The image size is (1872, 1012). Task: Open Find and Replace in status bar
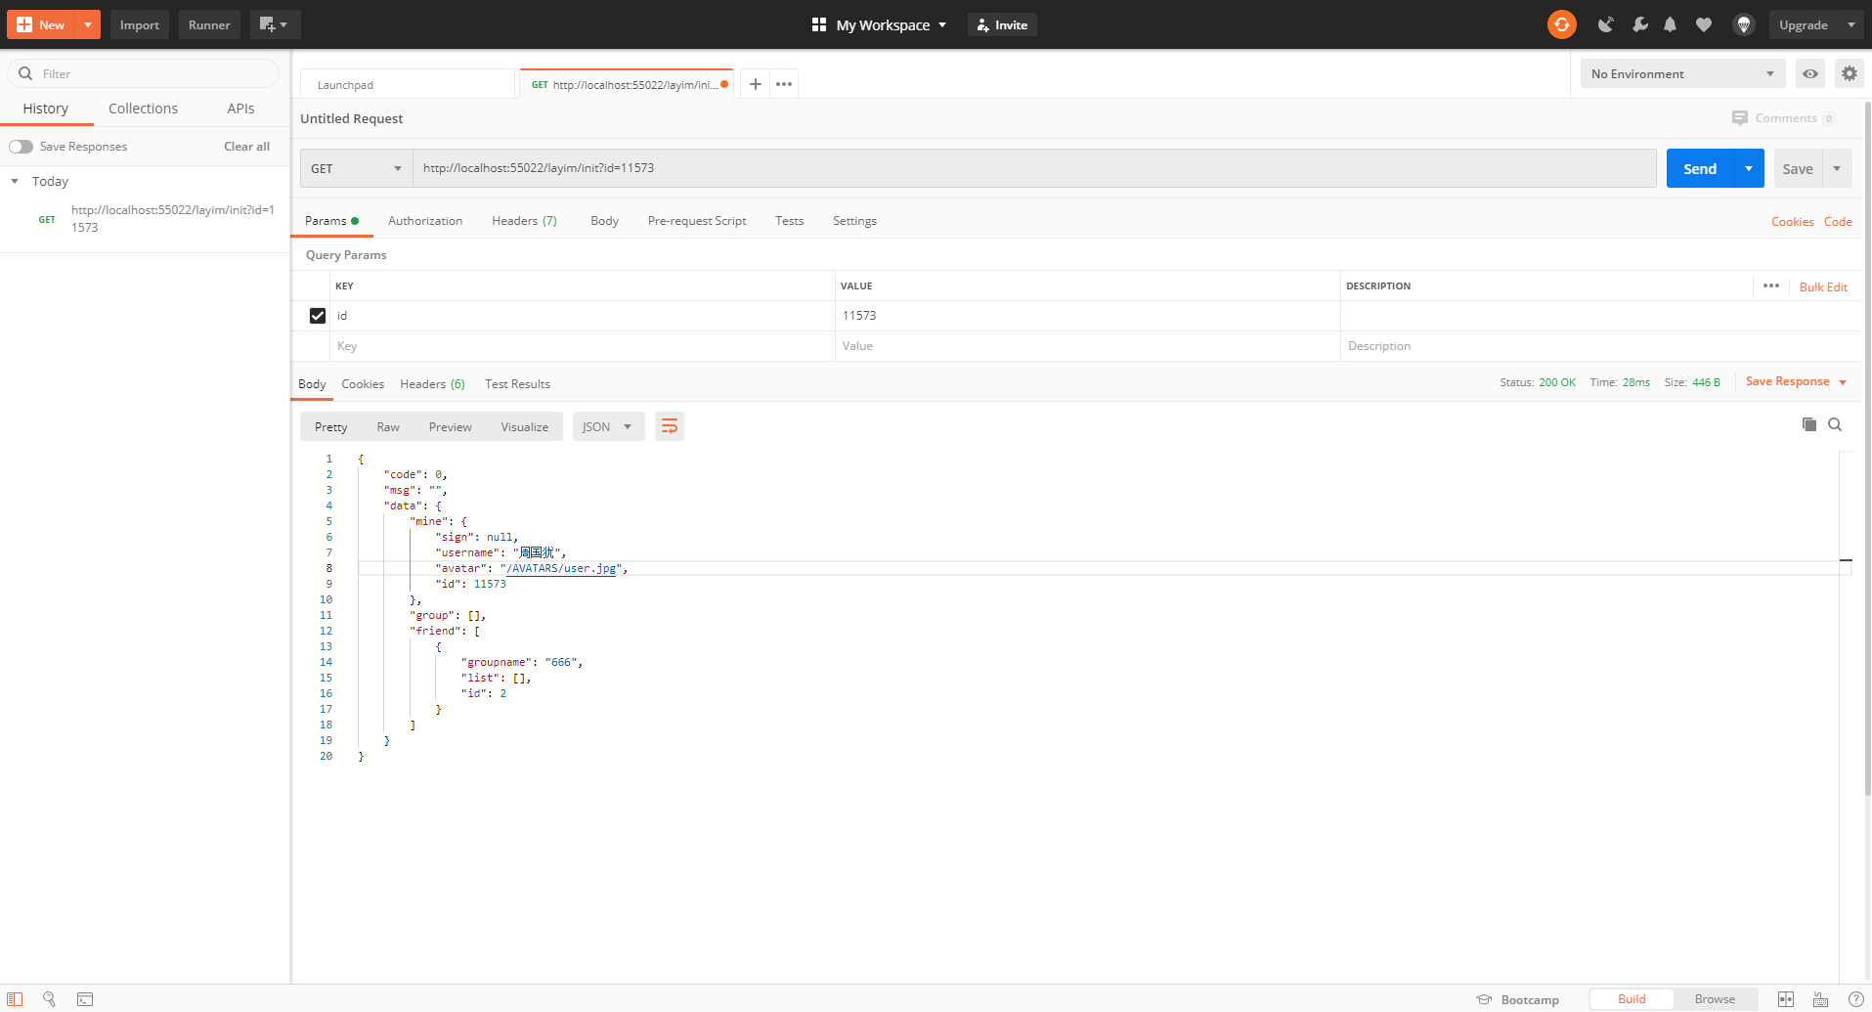click(x=49, y=999)
